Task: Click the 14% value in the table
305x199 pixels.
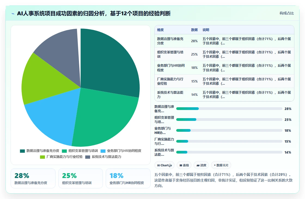Action: (194, 94)
